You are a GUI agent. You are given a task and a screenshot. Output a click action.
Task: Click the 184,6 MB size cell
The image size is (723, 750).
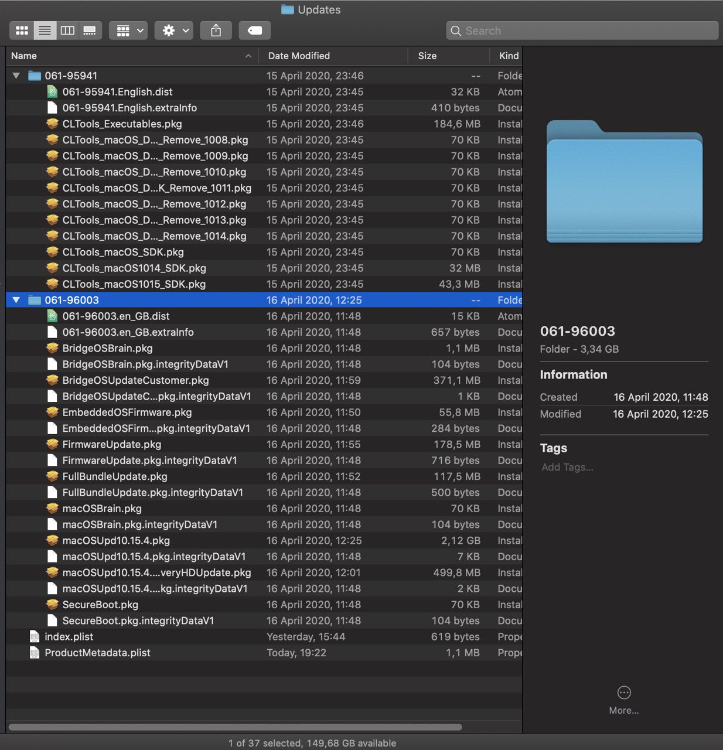coord(457,124)
